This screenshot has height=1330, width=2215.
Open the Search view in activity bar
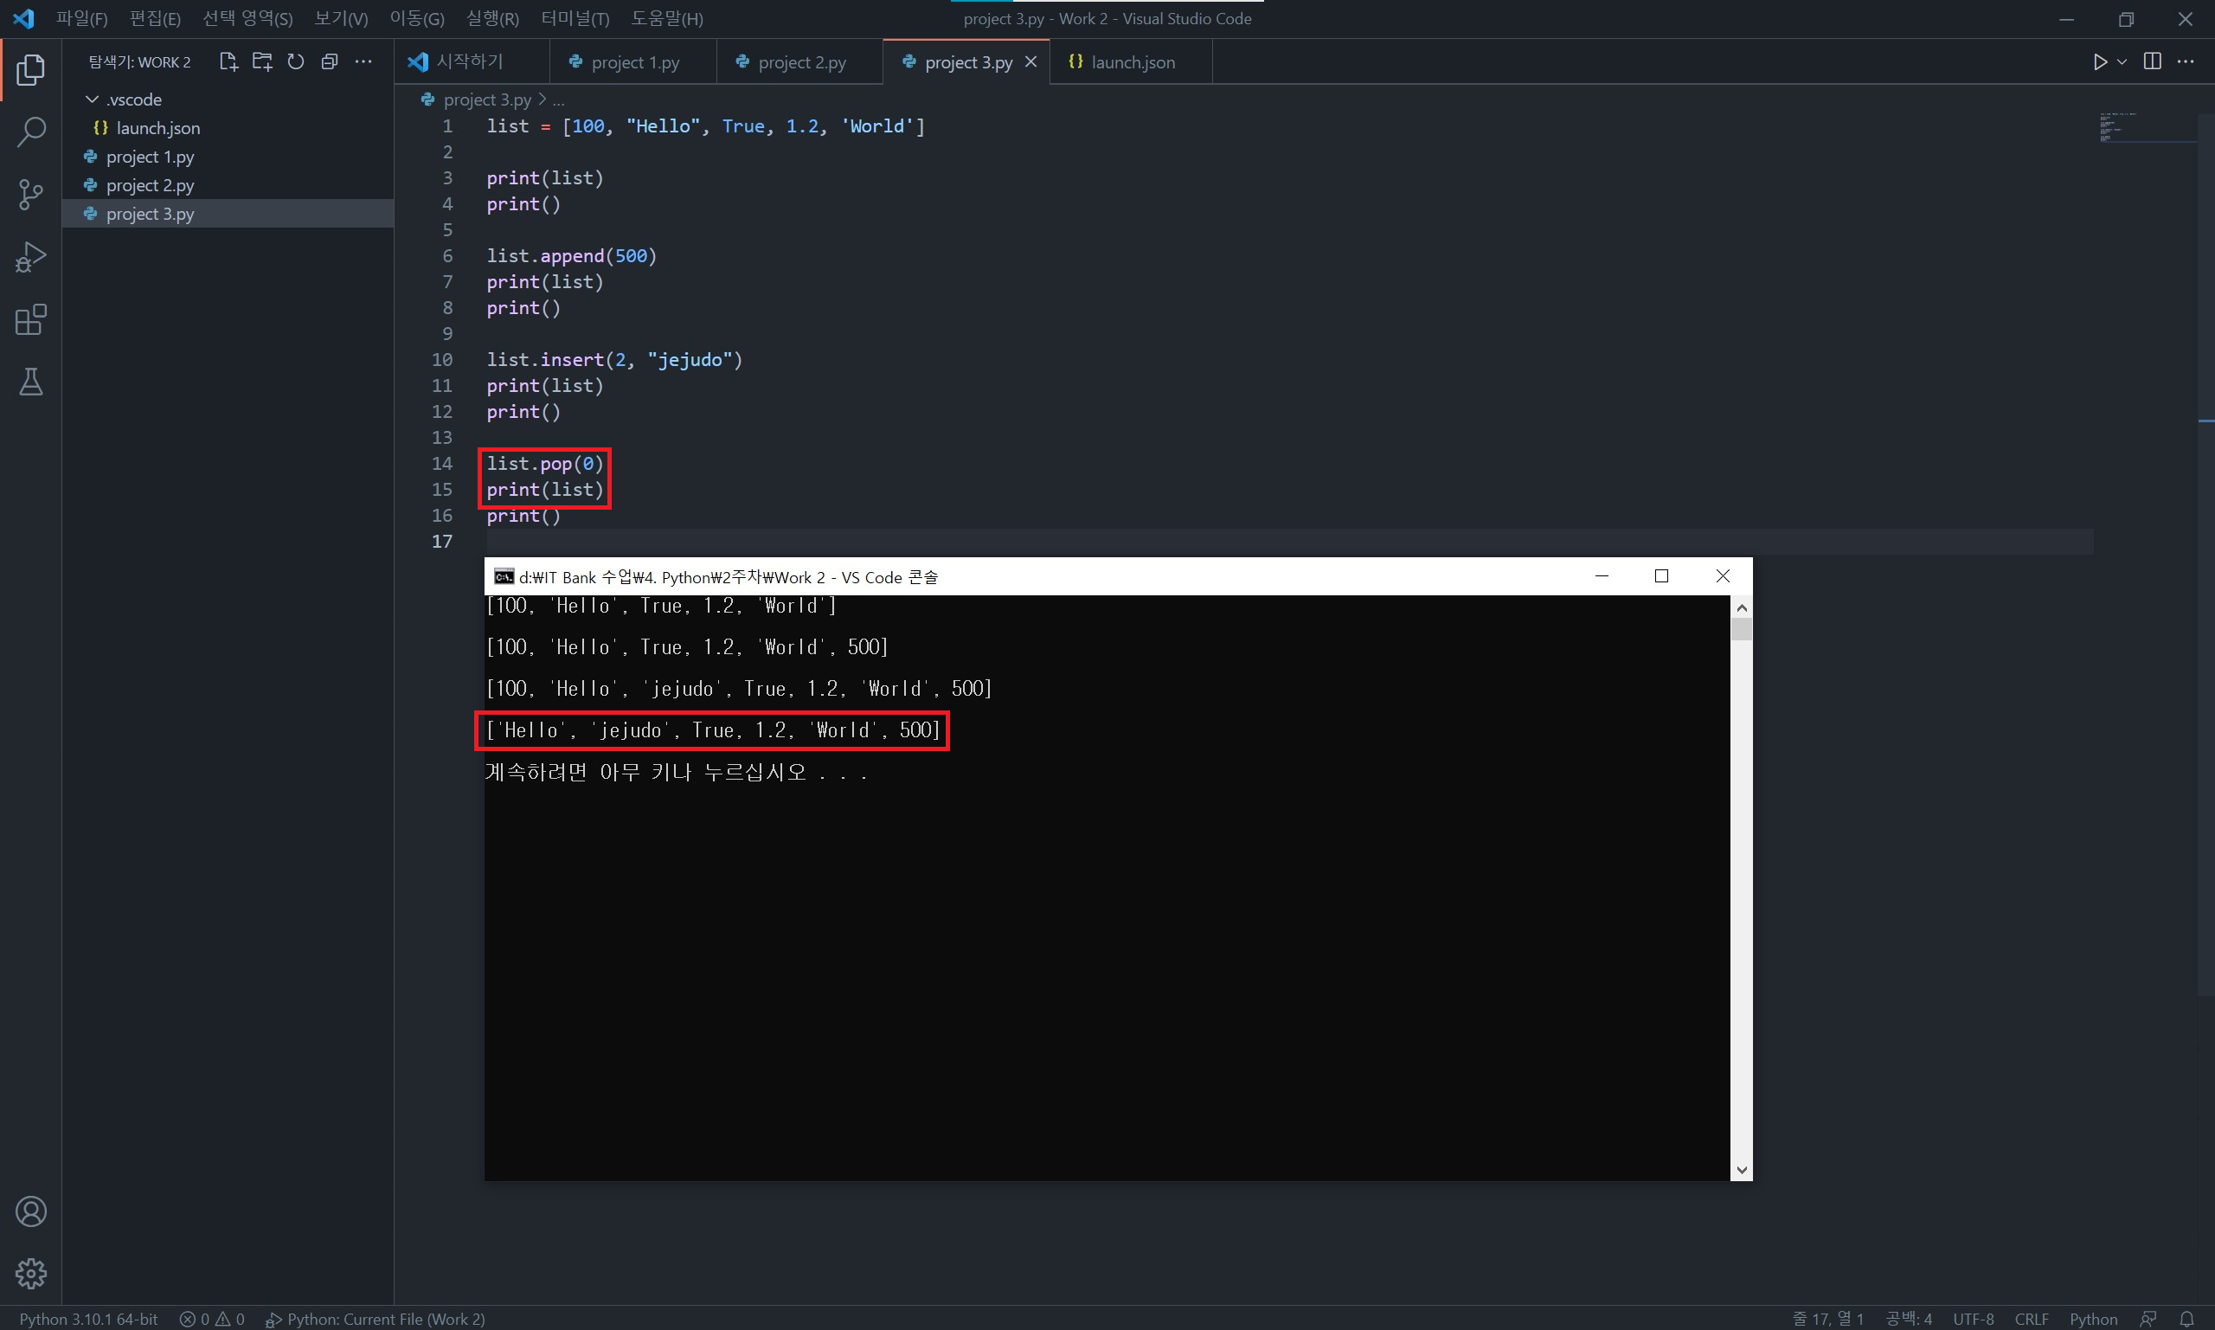[30, 132]
